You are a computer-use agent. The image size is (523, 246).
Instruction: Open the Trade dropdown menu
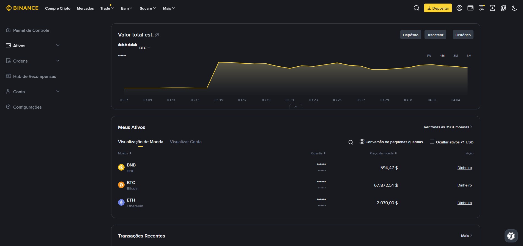pos(107,8)
